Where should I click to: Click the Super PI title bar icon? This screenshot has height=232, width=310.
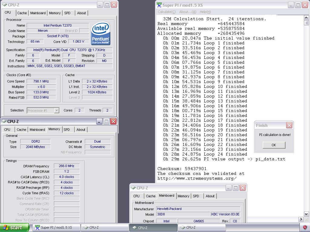point(159,5)
